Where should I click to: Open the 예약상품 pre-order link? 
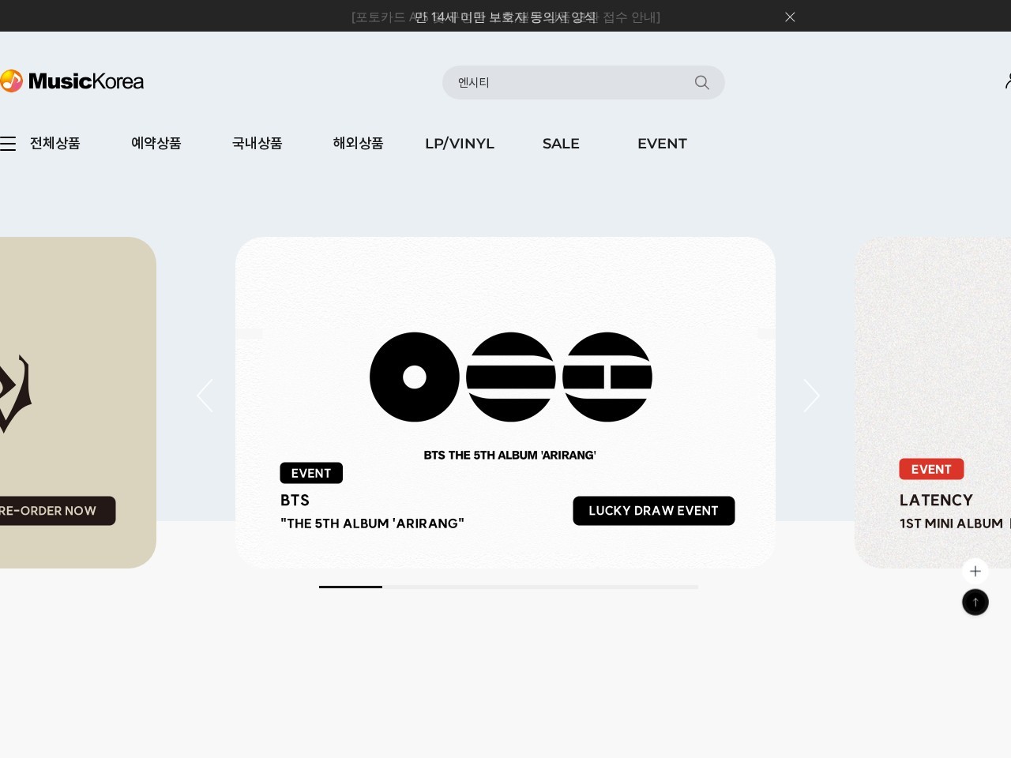(156, 144)
